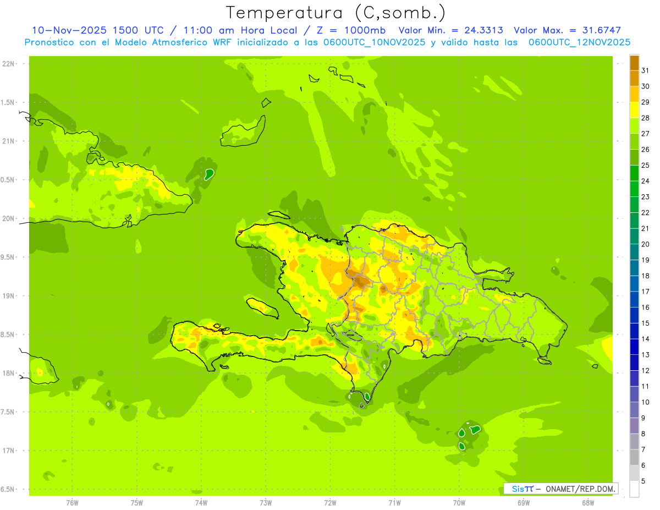
Task: Click the '69W' longitude label
Action: (524, 502)
